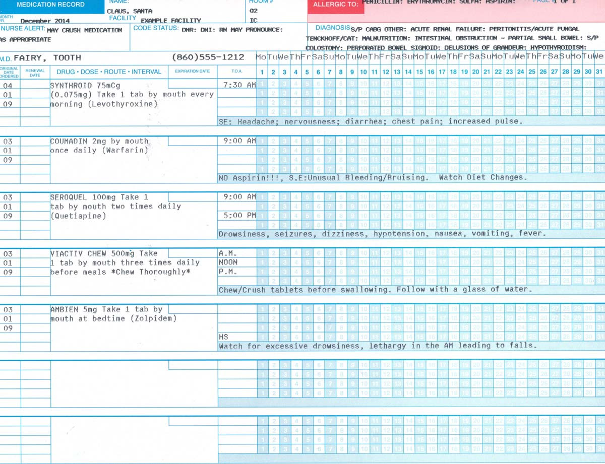Click the phone number (860)555-1212
605x464 pixels.
[x=209, y=57]
